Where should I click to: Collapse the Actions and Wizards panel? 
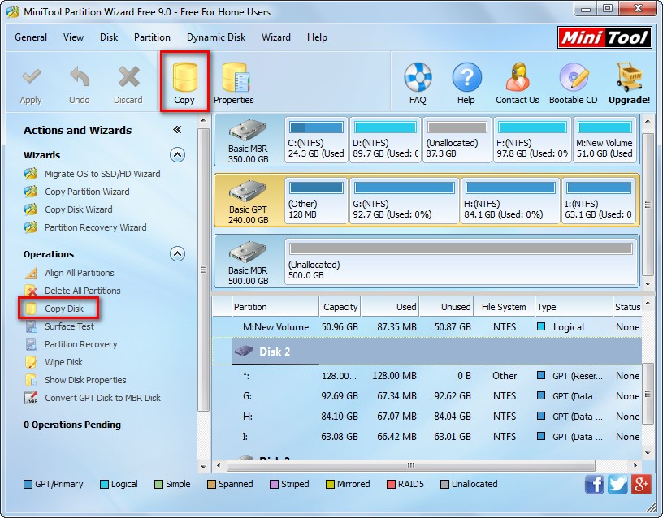coord(177,130)
